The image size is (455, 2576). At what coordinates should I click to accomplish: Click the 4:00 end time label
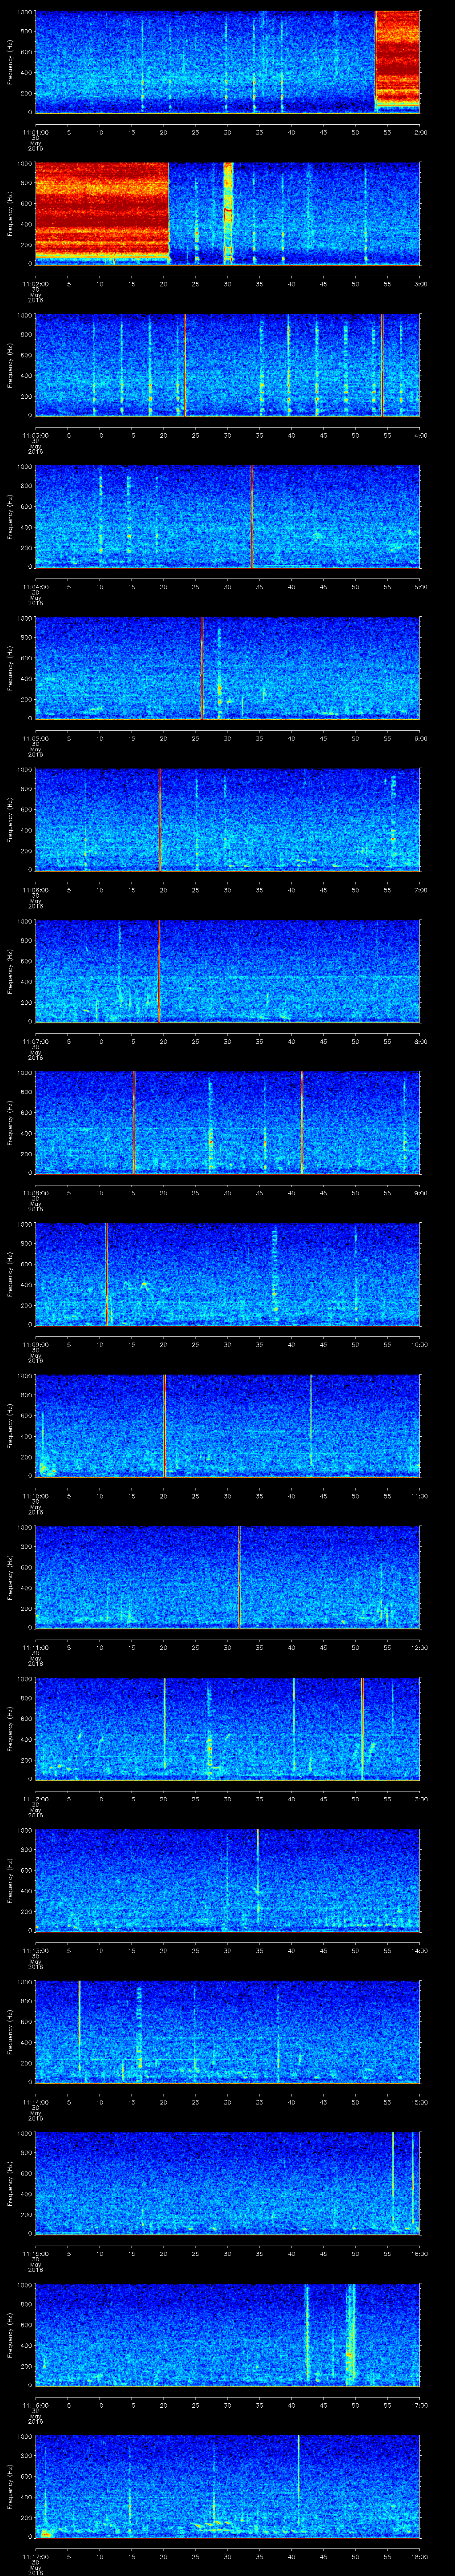[420, 435]
